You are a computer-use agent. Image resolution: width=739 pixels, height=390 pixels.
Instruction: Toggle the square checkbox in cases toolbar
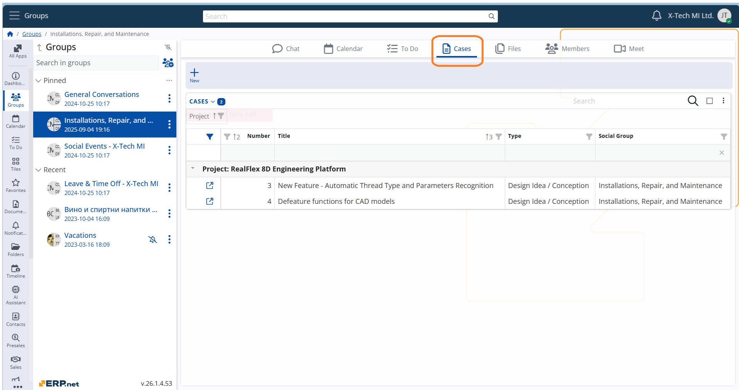709,101
